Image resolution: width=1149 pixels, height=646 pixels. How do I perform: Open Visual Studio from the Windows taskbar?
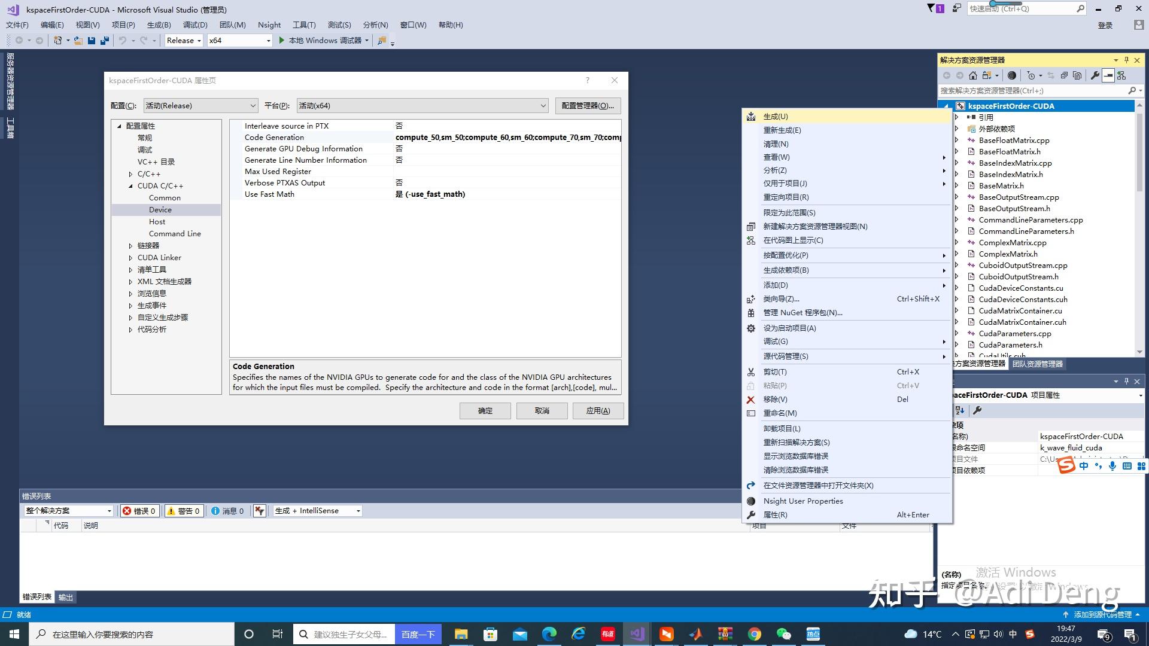(x=637, y=634)
